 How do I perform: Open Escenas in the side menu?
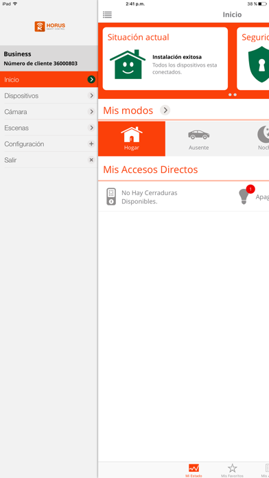pos(49,128)
